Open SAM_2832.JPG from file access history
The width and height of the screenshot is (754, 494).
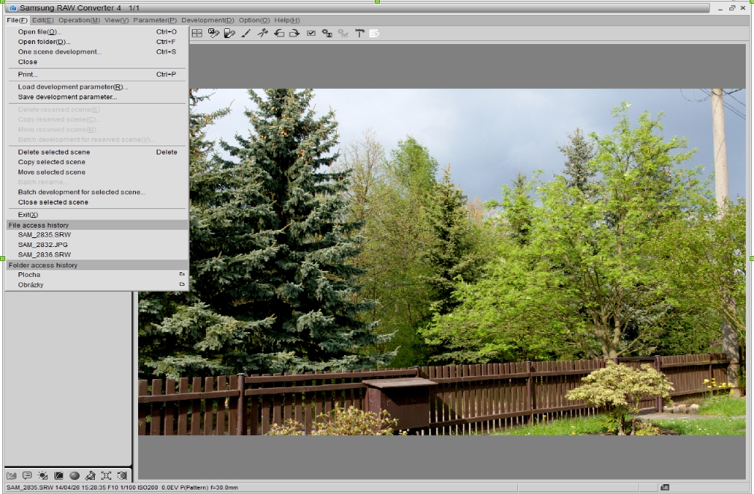click(x=43, y=244)
